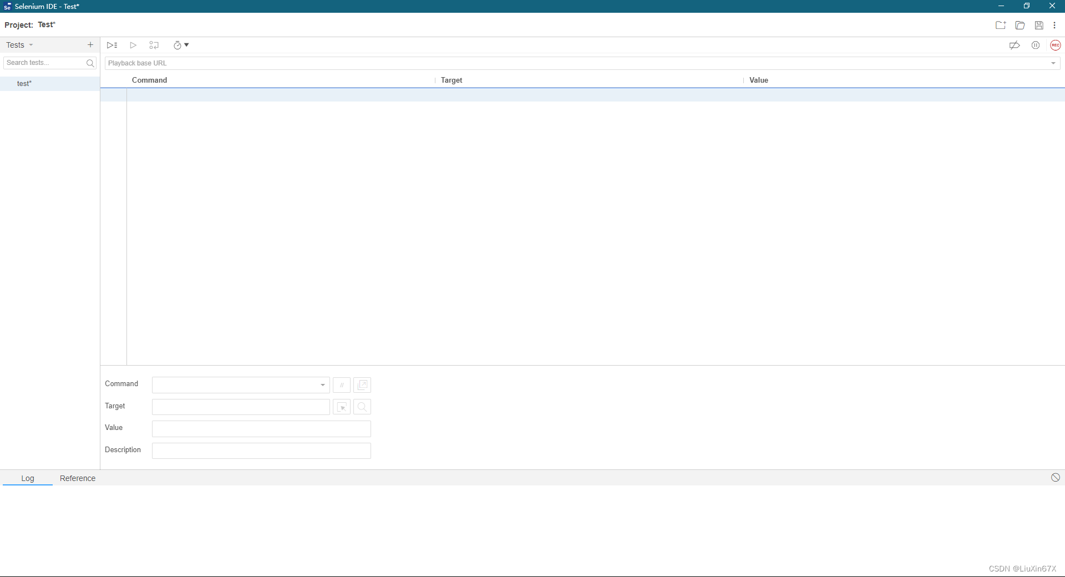
Task: Click the open new window configuration icon
Action: pos(362,385)
